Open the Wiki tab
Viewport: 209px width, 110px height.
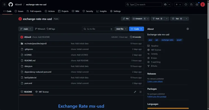tap(76, 11)
